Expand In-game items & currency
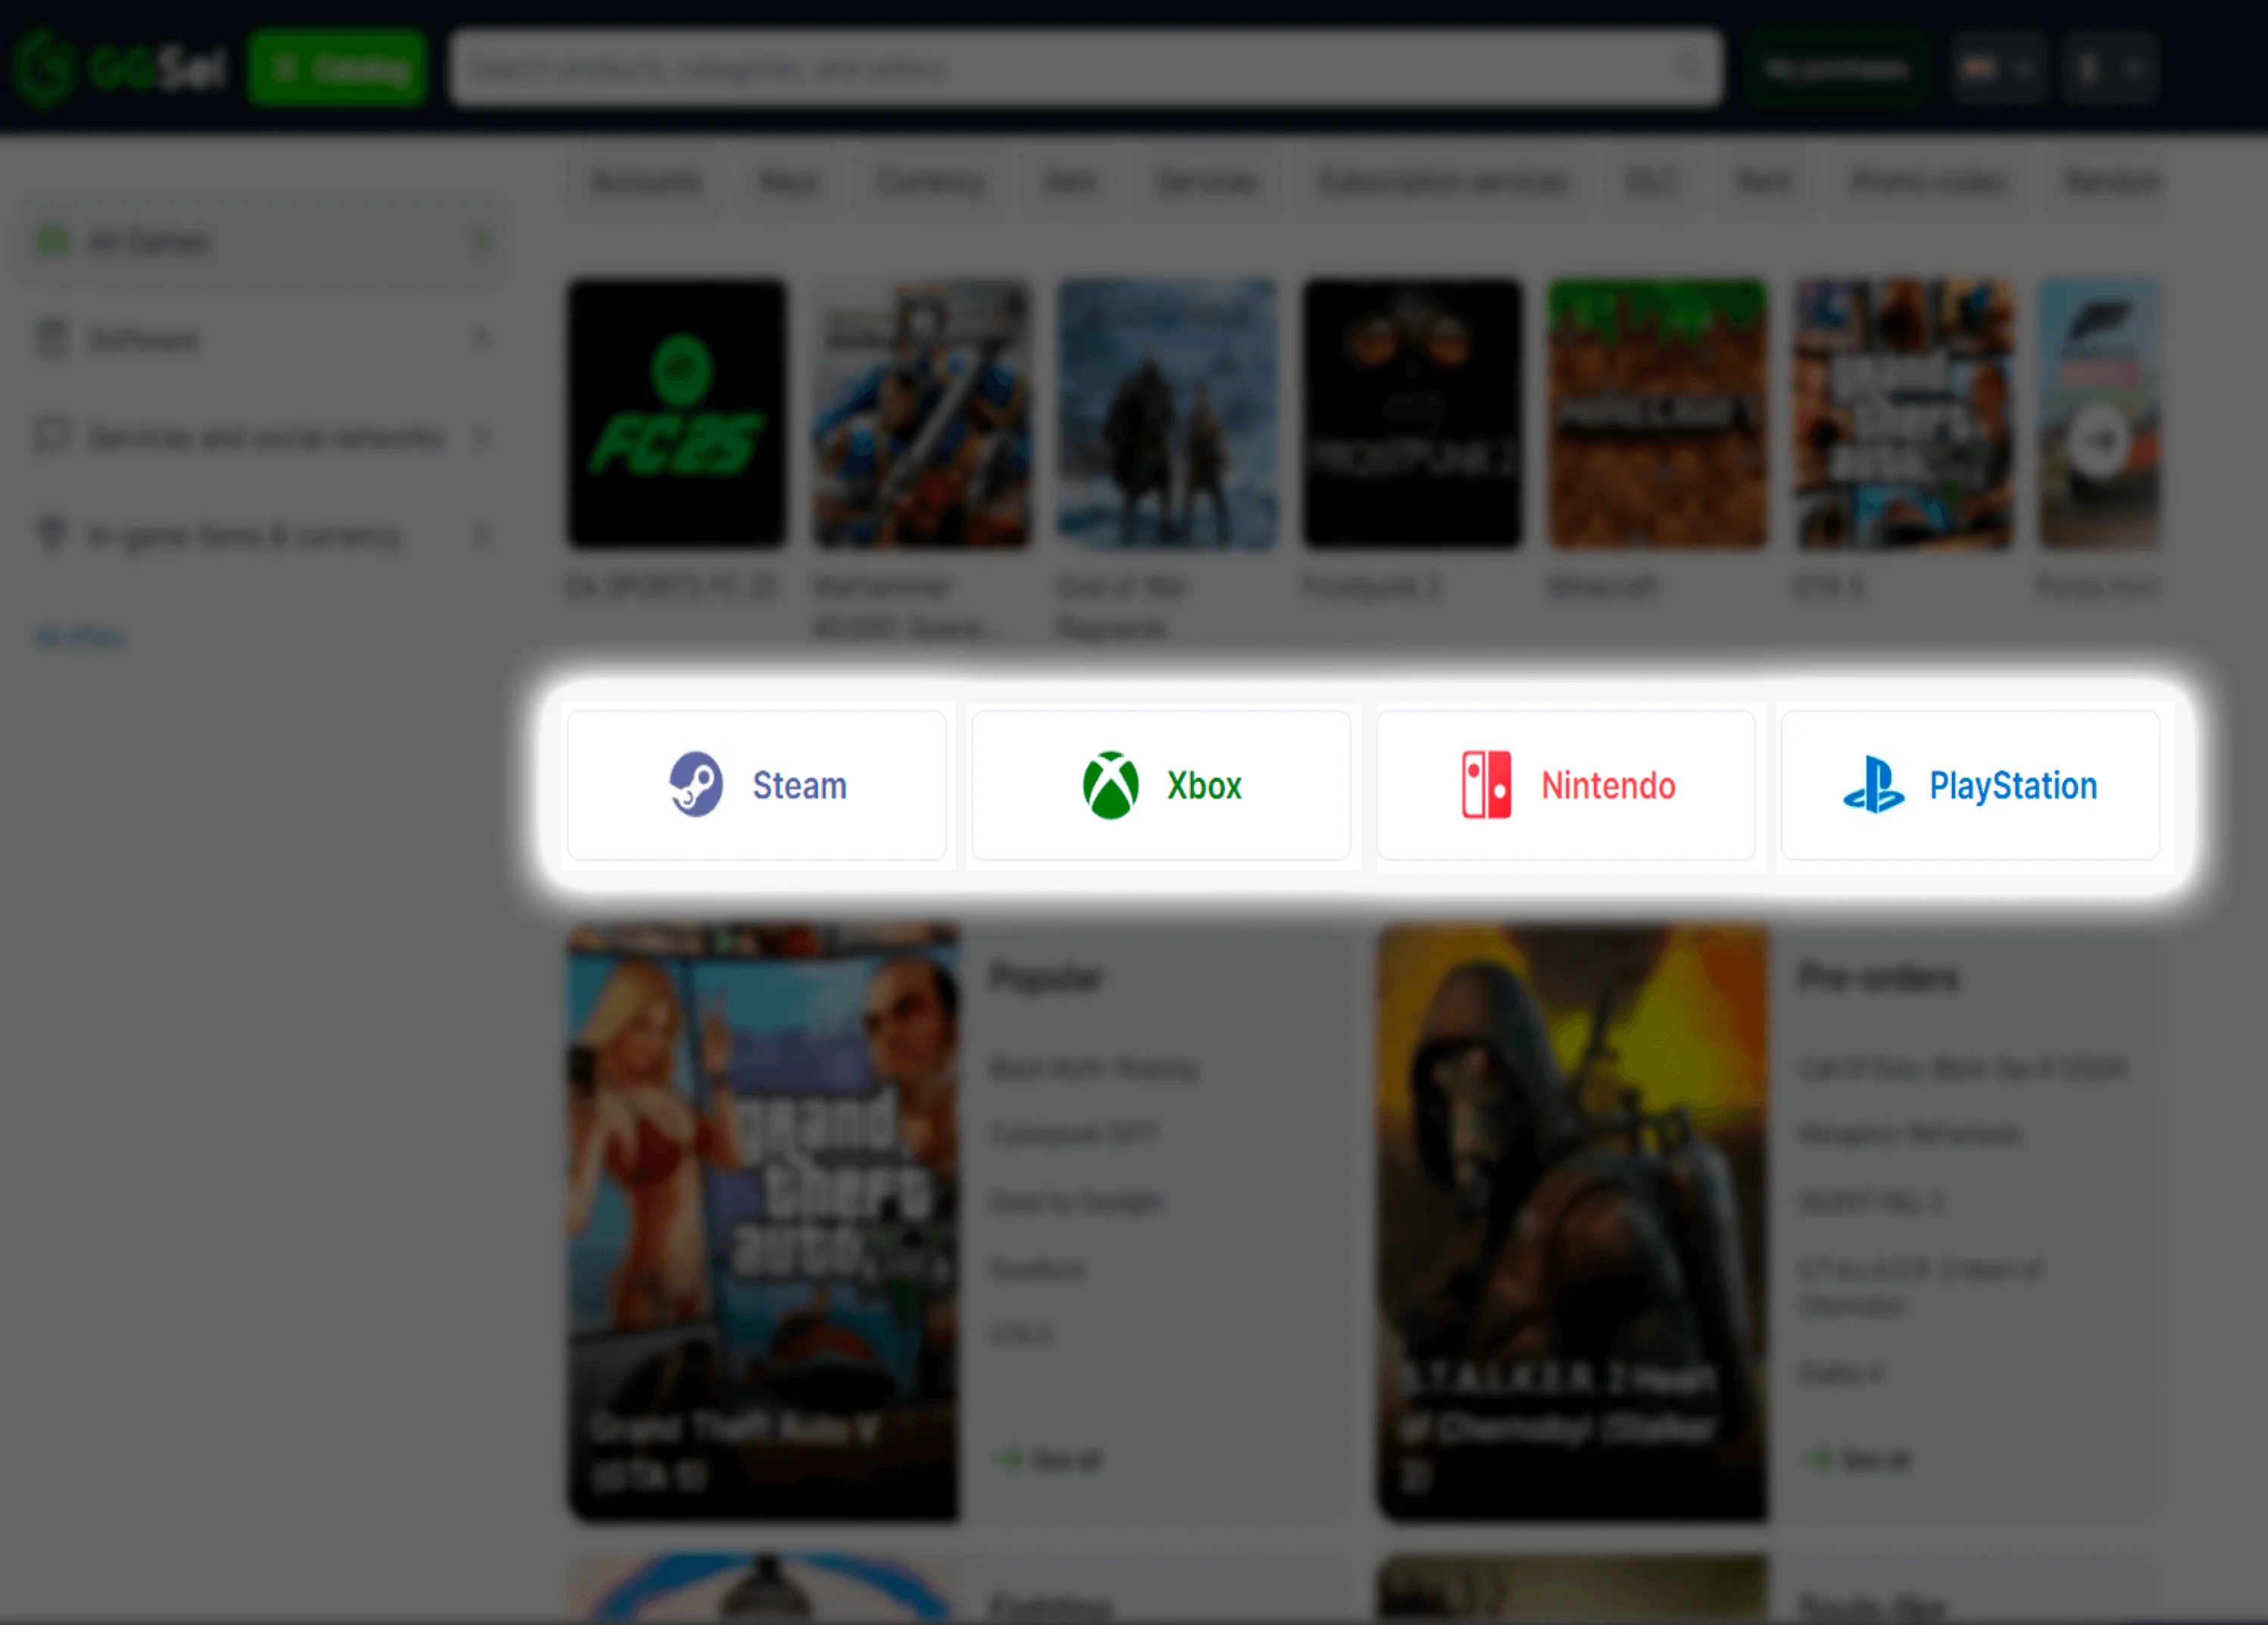 (262, 536)
